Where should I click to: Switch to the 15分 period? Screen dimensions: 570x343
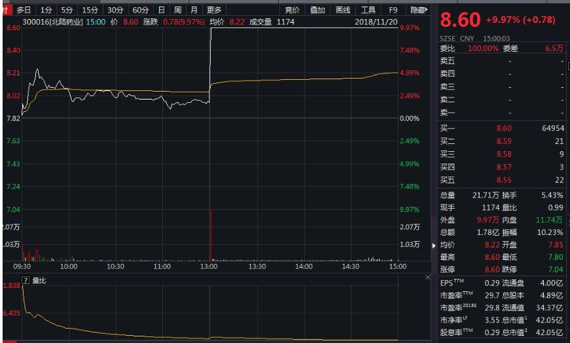(90, 10)
